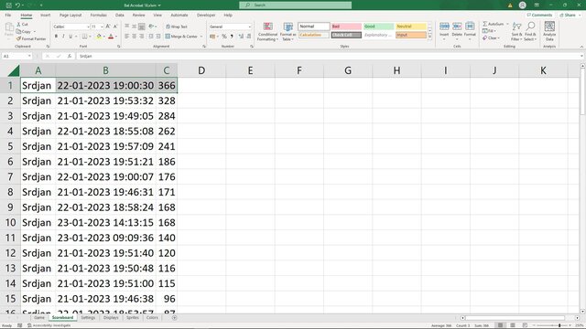Open the Developer ribbon tab
586x329 pixels.
[x=206, y=16]
